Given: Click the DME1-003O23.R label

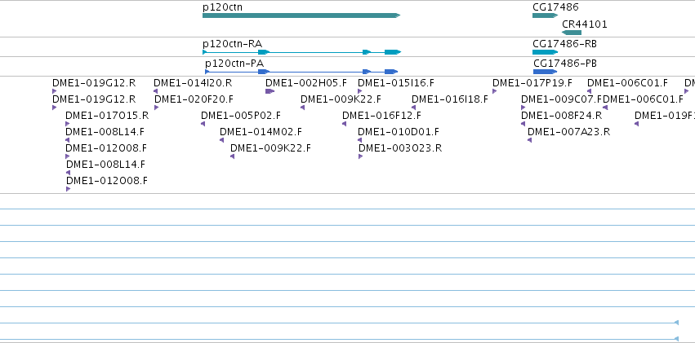Looking at the screenshot, I should (x=400, y=148).
